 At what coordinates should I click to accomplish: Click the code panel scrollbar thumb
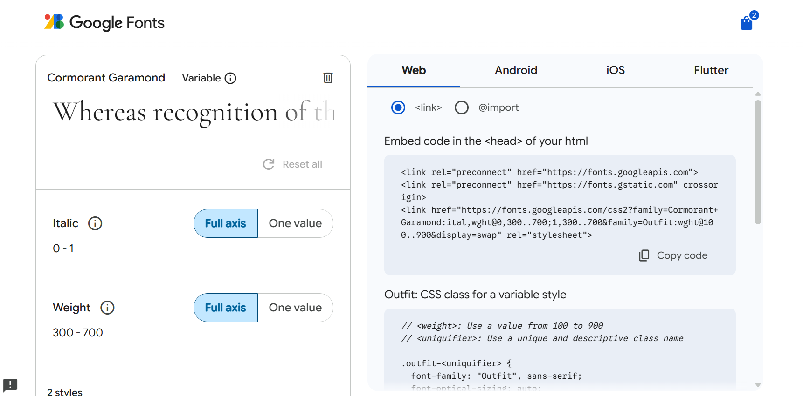[x=758, y=162]
